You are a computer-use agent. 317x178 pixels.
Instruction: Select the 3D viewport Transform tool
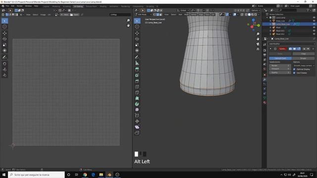click(x=137, y=50)
